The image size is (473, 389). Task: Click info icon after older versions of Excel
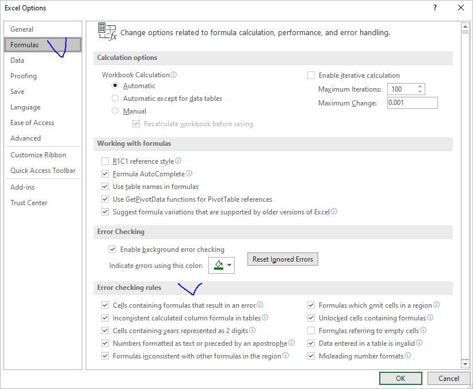tap(334, 212)
